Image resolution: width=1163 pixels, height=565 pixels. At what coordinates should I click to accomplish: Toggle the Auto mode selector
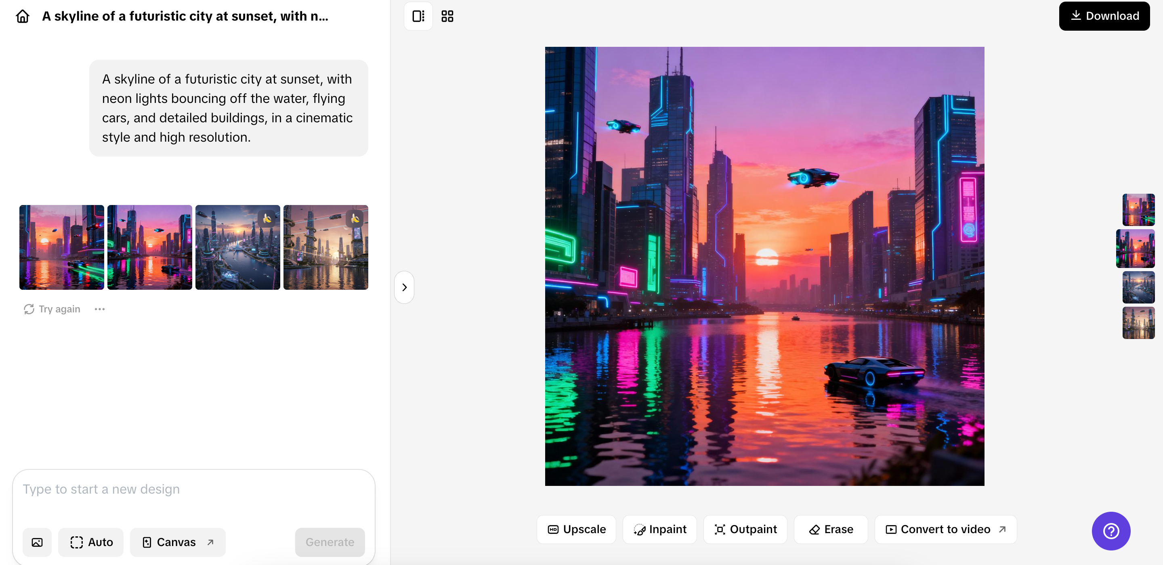pos(90,542)
